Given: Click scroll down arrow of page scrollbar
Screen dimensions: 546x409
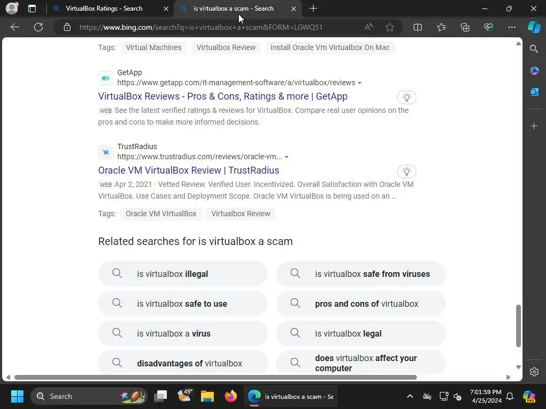Looking at the screenshot, I should click(x=518, y=367).
